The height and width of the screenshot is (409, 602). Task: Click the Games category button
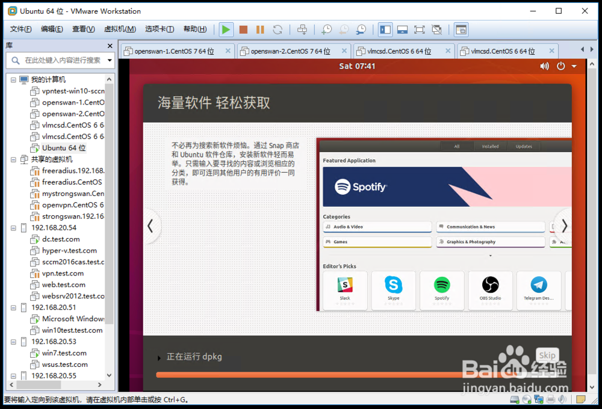(377, 242)
